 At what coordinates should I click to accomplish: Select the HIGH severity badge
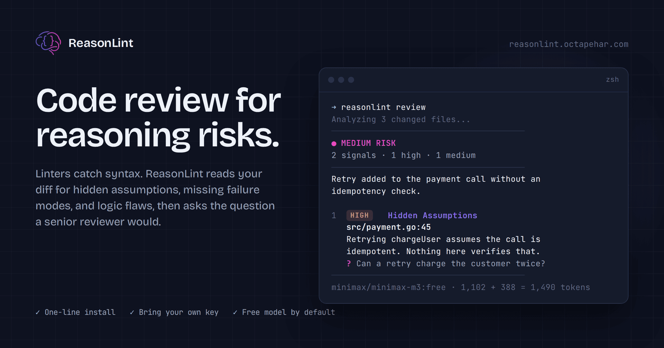tap(360, 215)
